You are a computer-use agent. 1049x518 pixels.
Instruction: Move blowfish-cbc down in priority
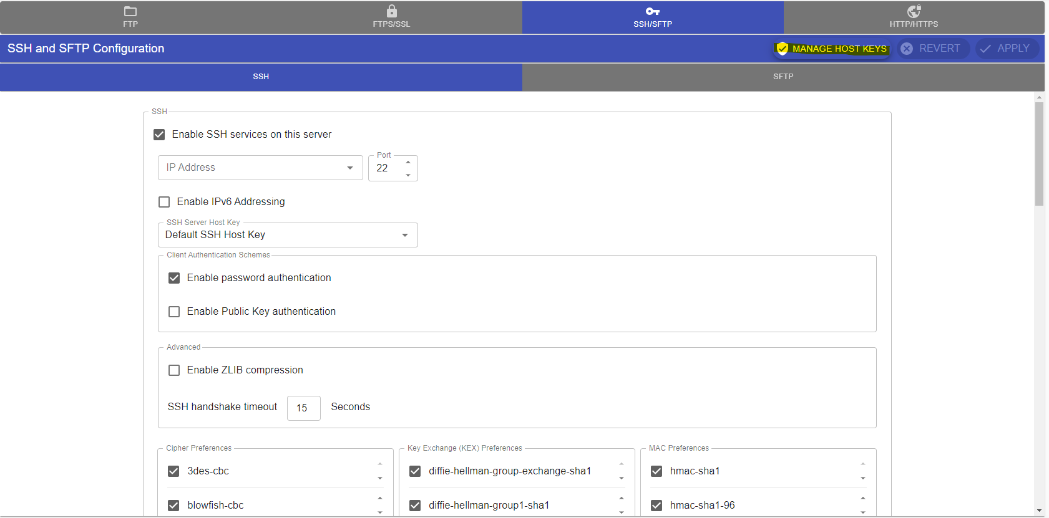[380, 512]
